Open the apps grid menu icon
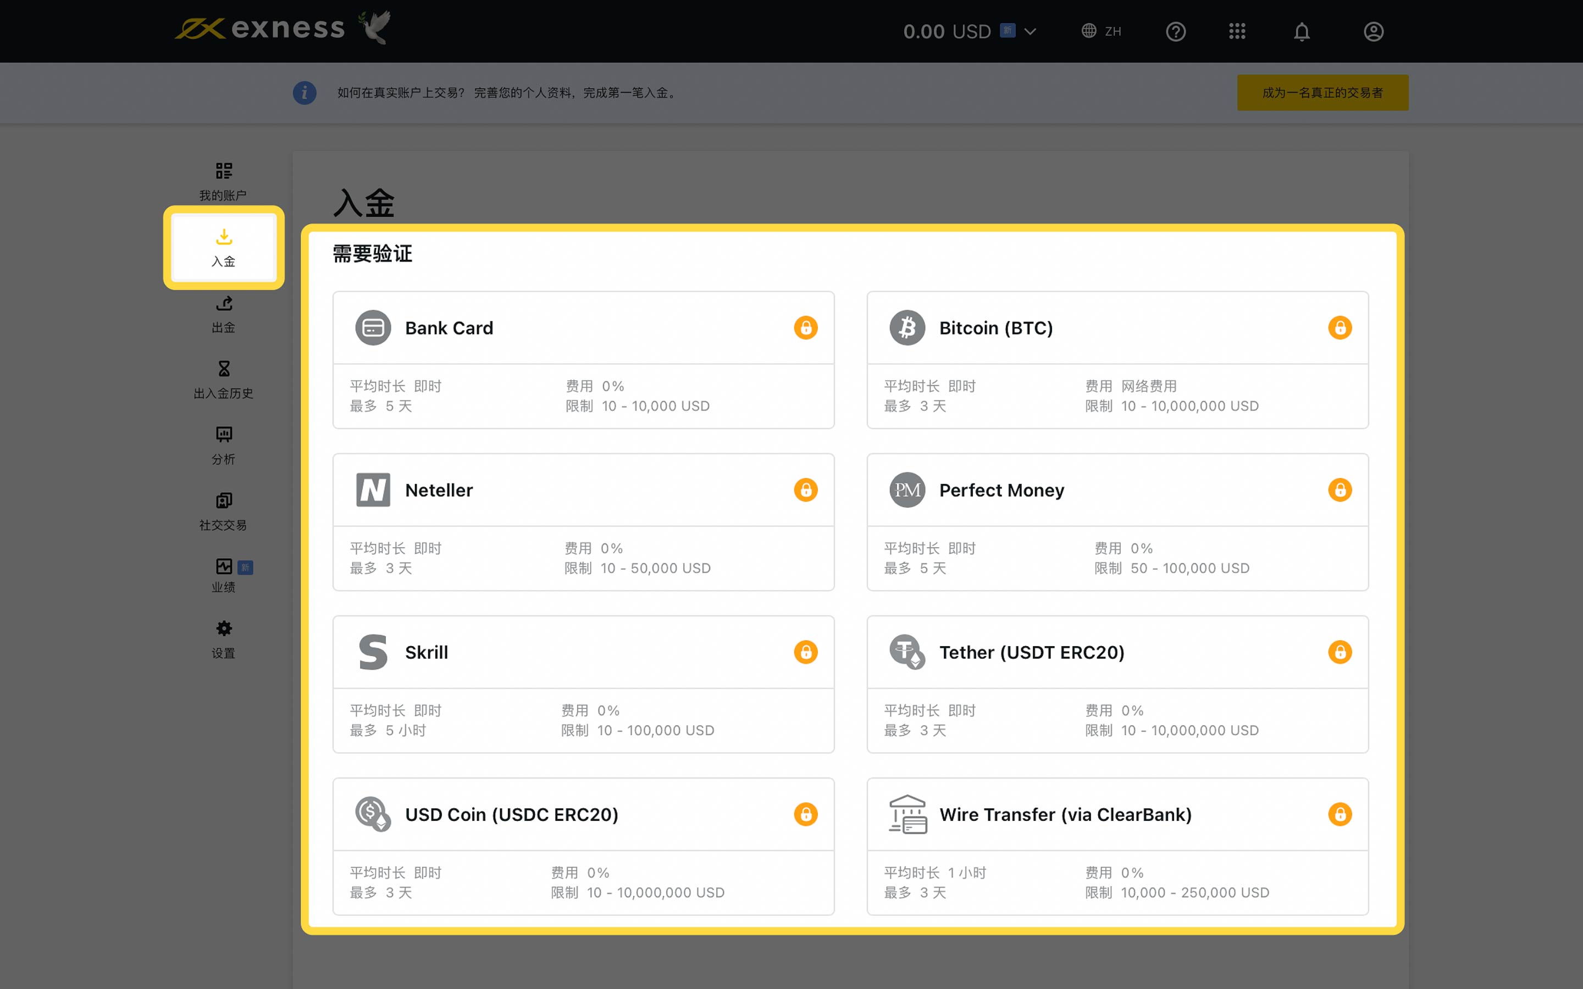Viewport: 1583px width, 989px height. tap(1236, 31)
